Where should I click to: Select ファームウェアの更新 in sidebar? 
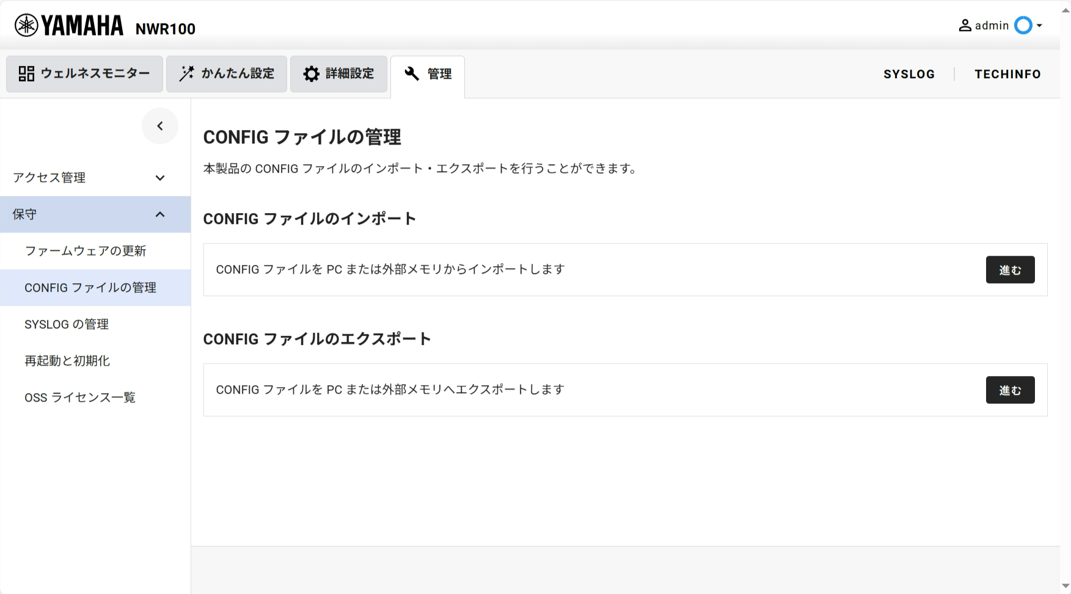(x=86, y=251)
